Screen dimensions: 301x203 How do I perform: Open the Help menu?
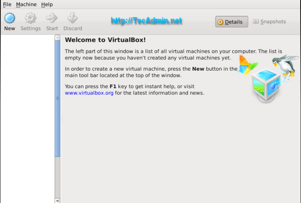click(x=47, y=4)
